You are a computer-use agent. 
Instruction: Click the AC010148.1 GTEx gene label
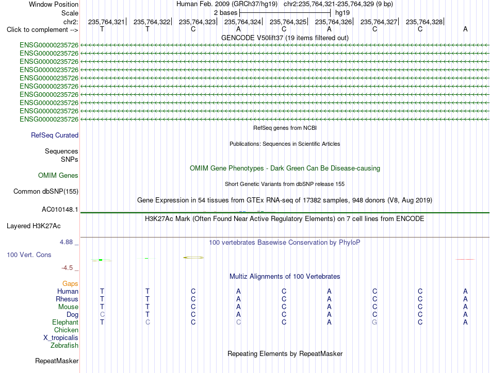[x=60, y=210]
